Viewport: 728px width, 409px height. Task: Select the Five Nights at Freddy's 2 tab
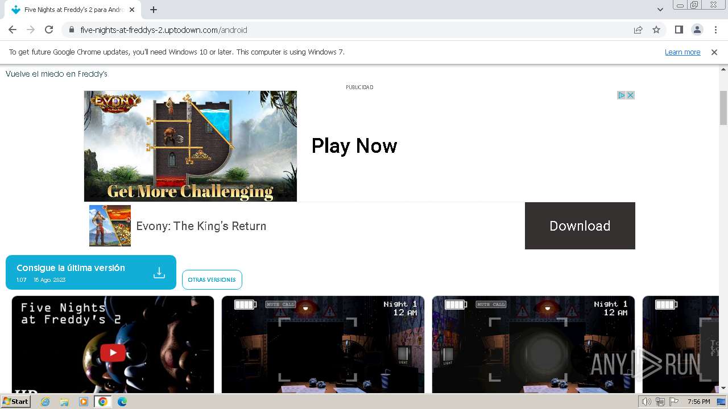72,10
